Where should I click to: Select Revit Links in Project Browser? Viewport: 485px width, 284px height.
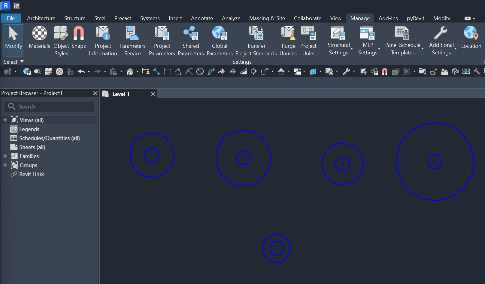[x=32, y=174]
